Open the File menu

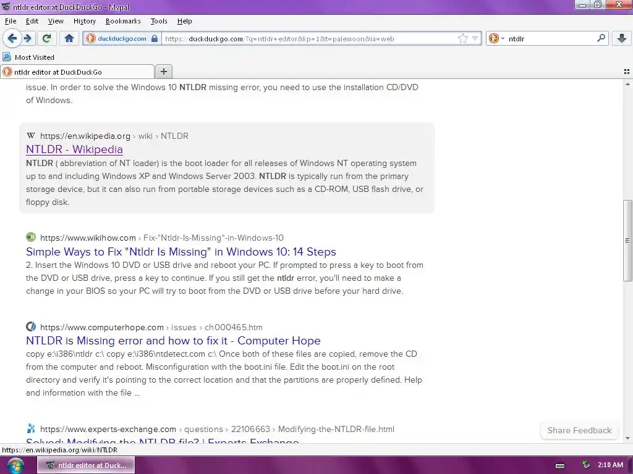11,21
